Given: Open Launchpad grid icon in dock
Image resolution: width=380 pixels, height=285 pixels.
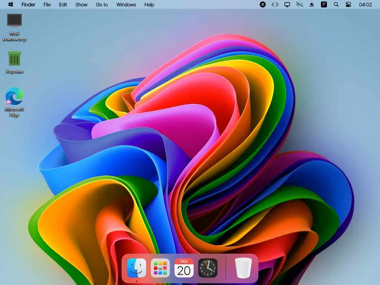Looking at the screenshot, I should (160, 268).
